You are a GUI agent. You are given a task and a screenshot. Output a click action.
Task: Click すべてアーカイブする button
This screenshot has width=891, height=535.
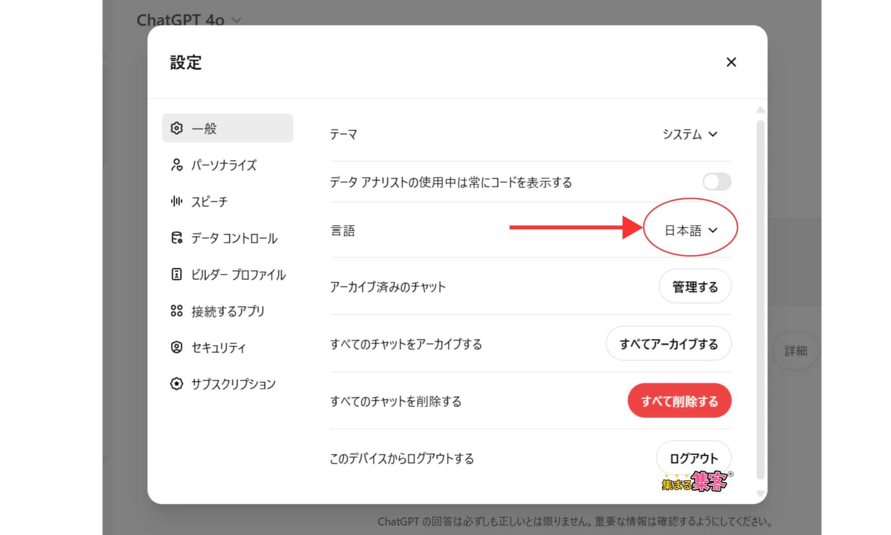(668, 344)
